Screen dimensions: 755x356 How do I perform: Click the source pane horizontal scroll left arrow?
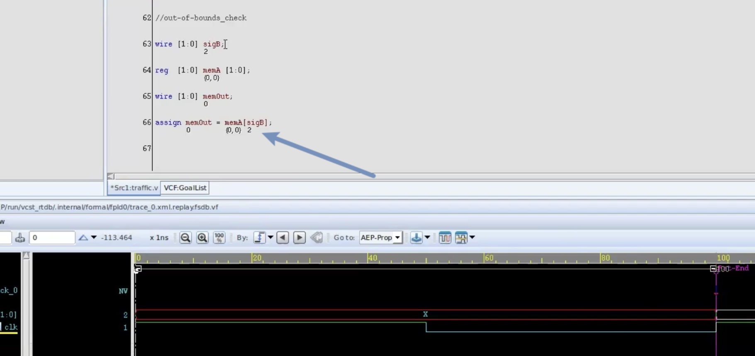click(111, 176)
